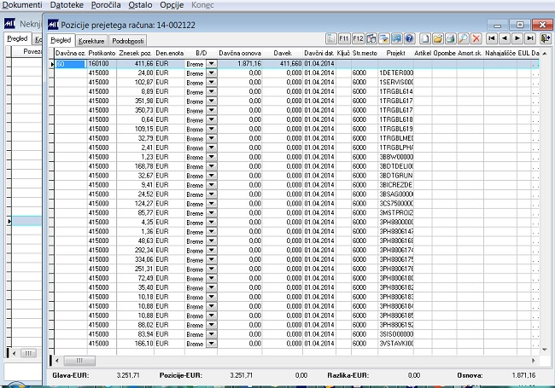The height and width of the screenshot is (388, 555).
Task: Click the F12 toolbar button
Action: click(358, 38)
